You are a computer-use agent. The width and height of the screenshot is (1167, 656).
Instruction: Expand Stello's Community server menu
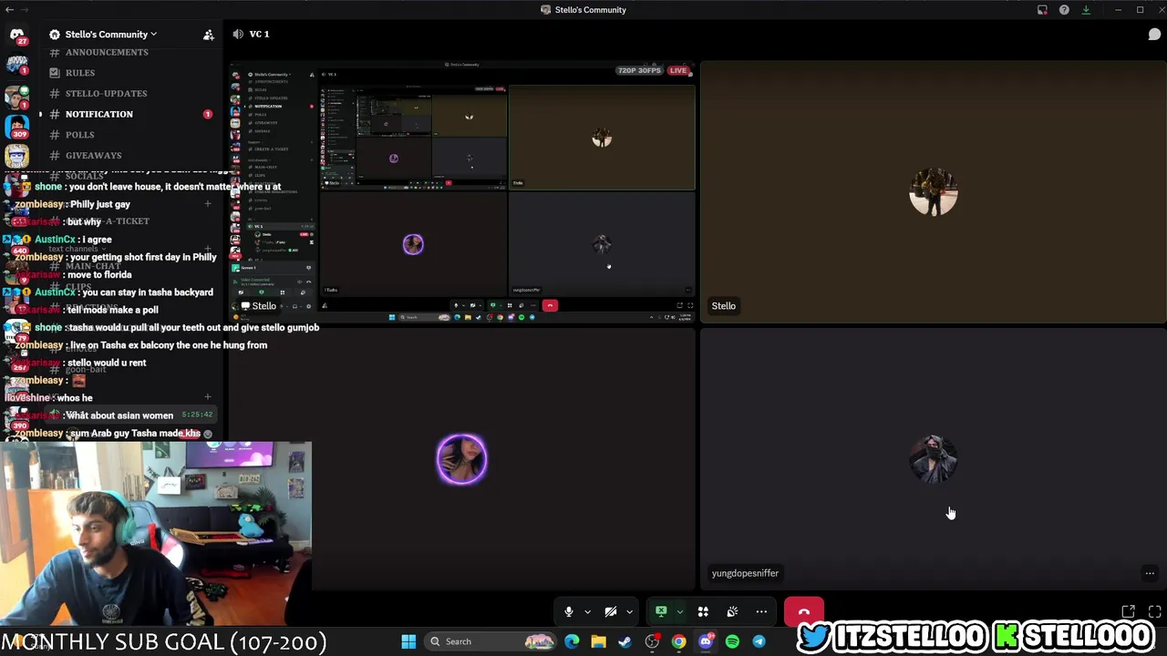(x=111, y=35)
